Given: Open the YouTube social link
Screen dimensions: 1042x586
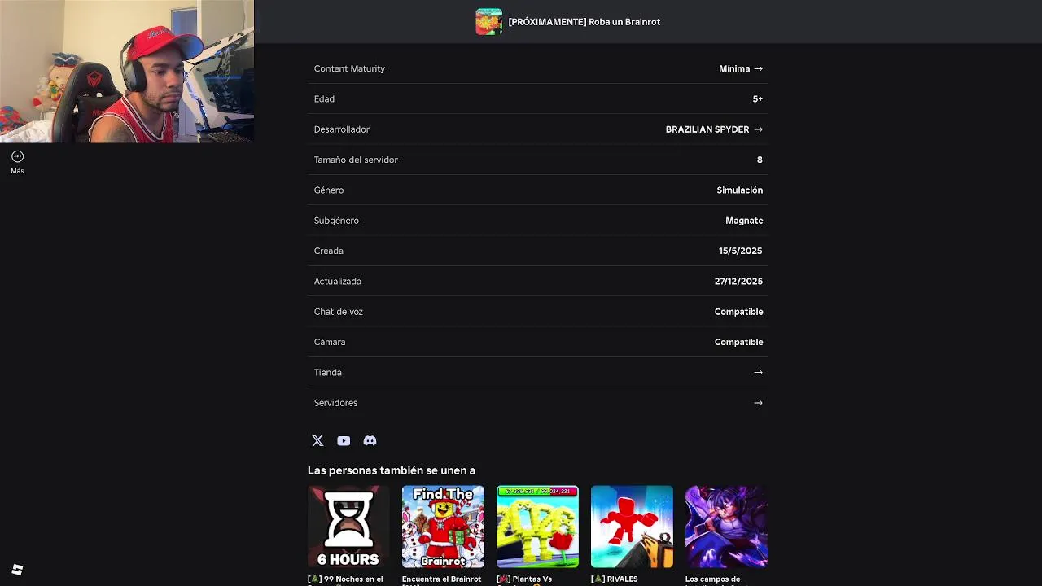Looking at the screenshot, I should 344,440.
